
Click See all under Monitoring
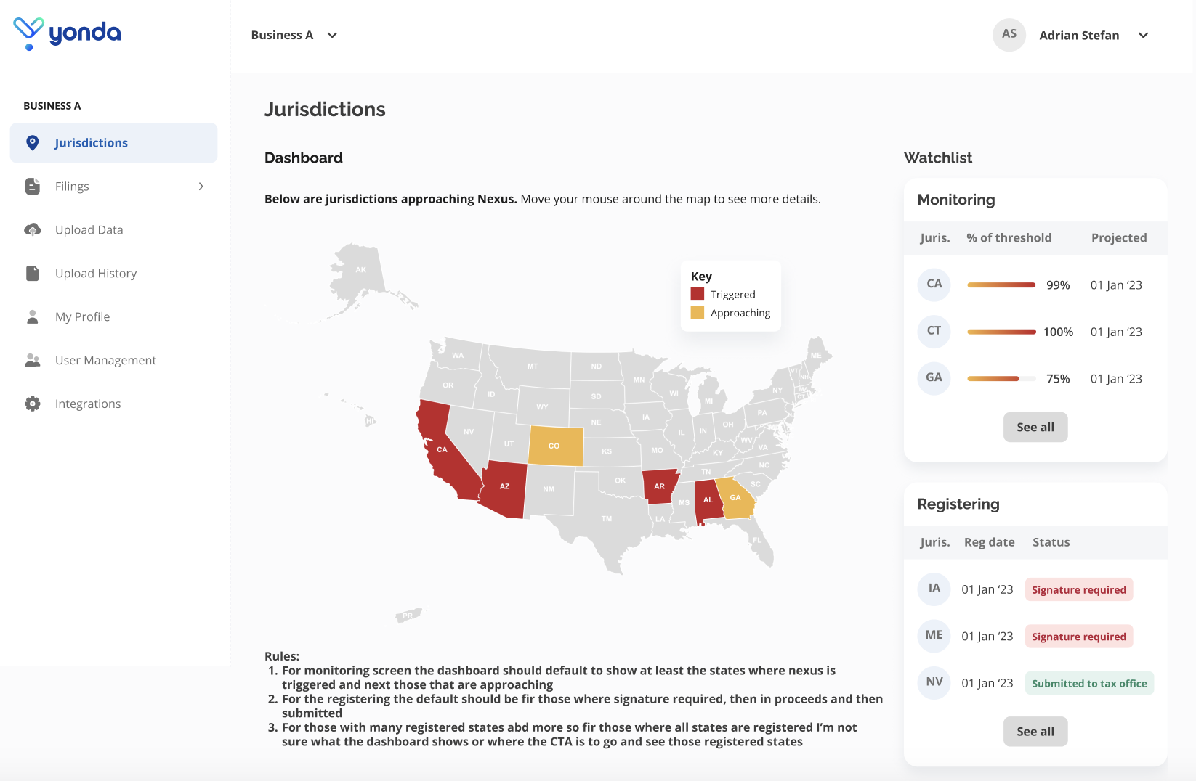(x=1035, y=428)
